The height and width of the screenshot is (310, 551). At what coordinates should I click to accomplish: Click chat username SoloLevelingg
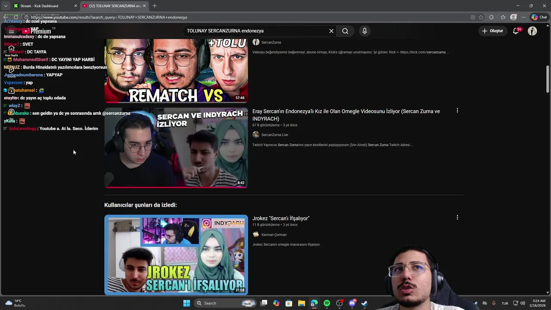pyautogui.click(x=22, y=129)
